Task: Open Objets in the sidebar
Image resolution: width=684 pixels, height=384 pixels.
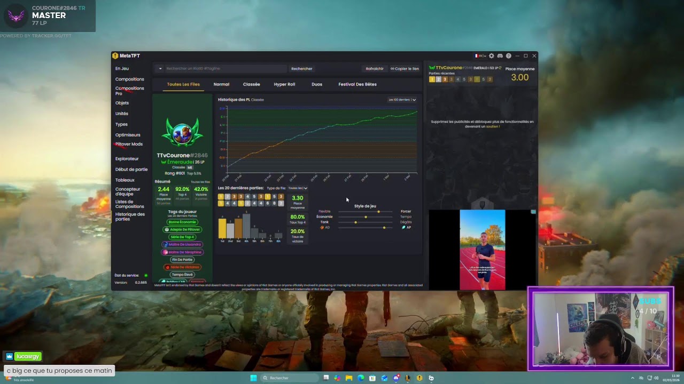Action: coord(122,103)
